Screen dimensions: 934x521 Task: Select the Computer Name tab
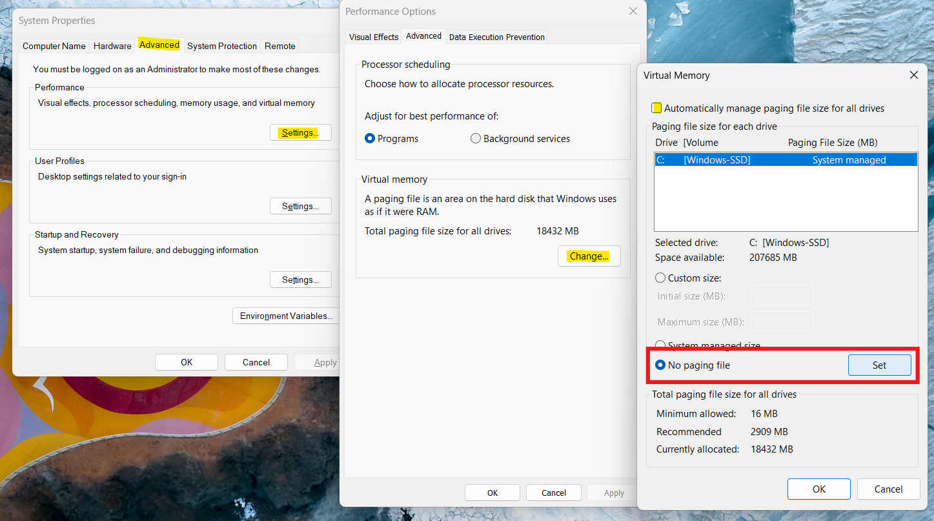54,46
